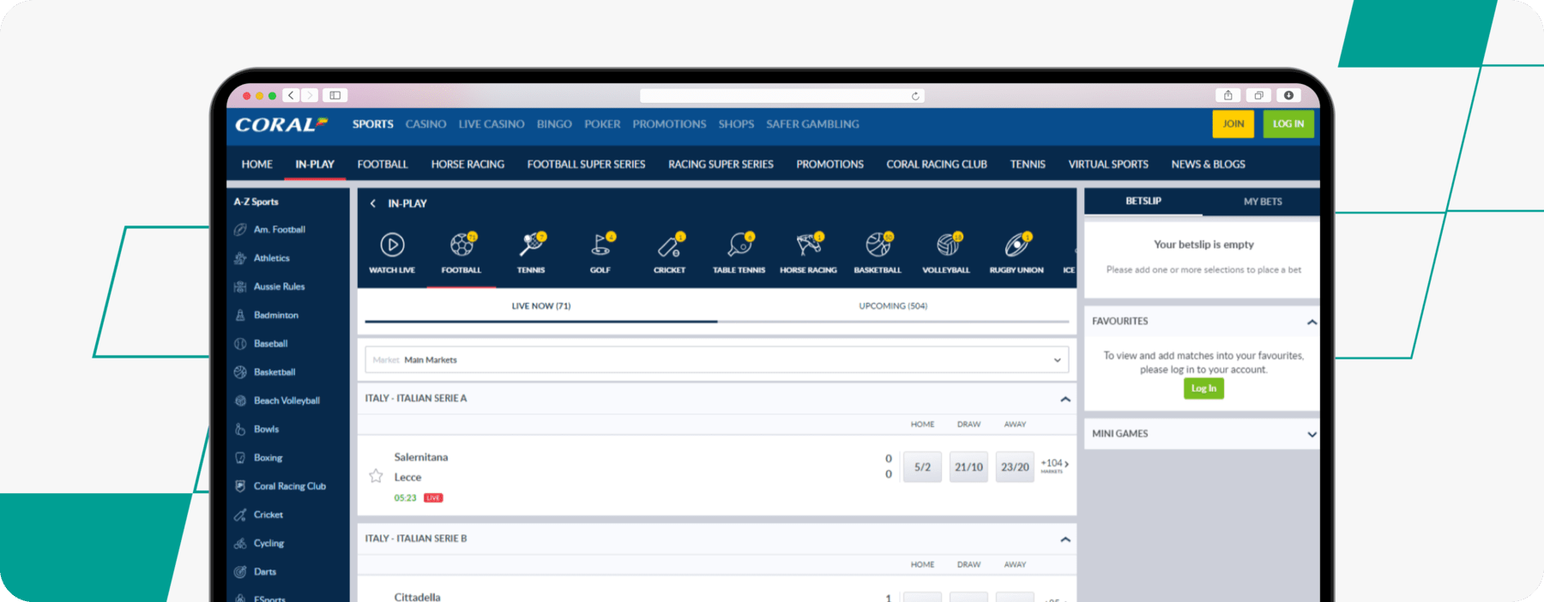
Task: Select the Tennis racket icon
Action: 532,245
